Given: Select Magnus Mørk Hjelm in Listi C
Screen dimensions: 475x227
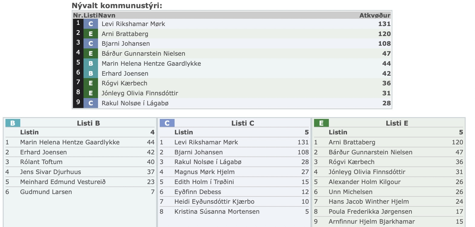Looking at the screenshot, I should click(x=204, y=172).
